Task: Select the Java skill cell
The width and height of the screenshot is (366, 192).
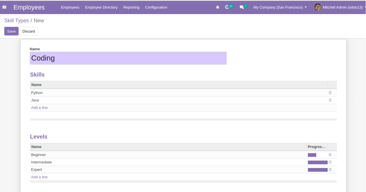Action: coord(179,100)
